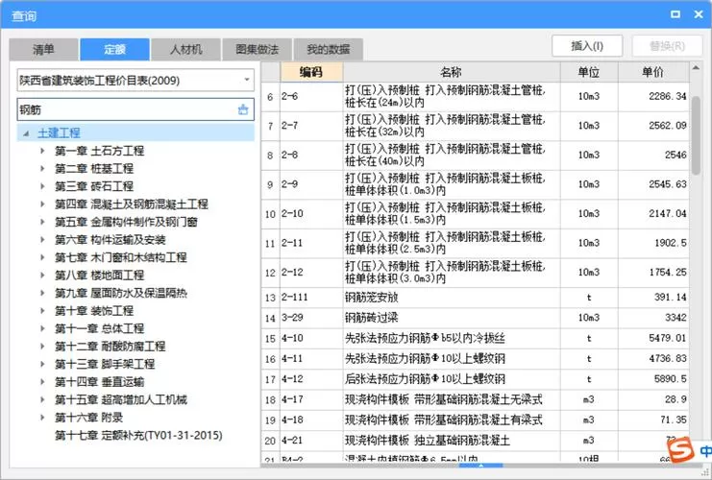The image size is (712, 480).
Task: Select 现浇构件模板 独立基础钢筋混凝土 row
Action: click(x=475, y=441)
